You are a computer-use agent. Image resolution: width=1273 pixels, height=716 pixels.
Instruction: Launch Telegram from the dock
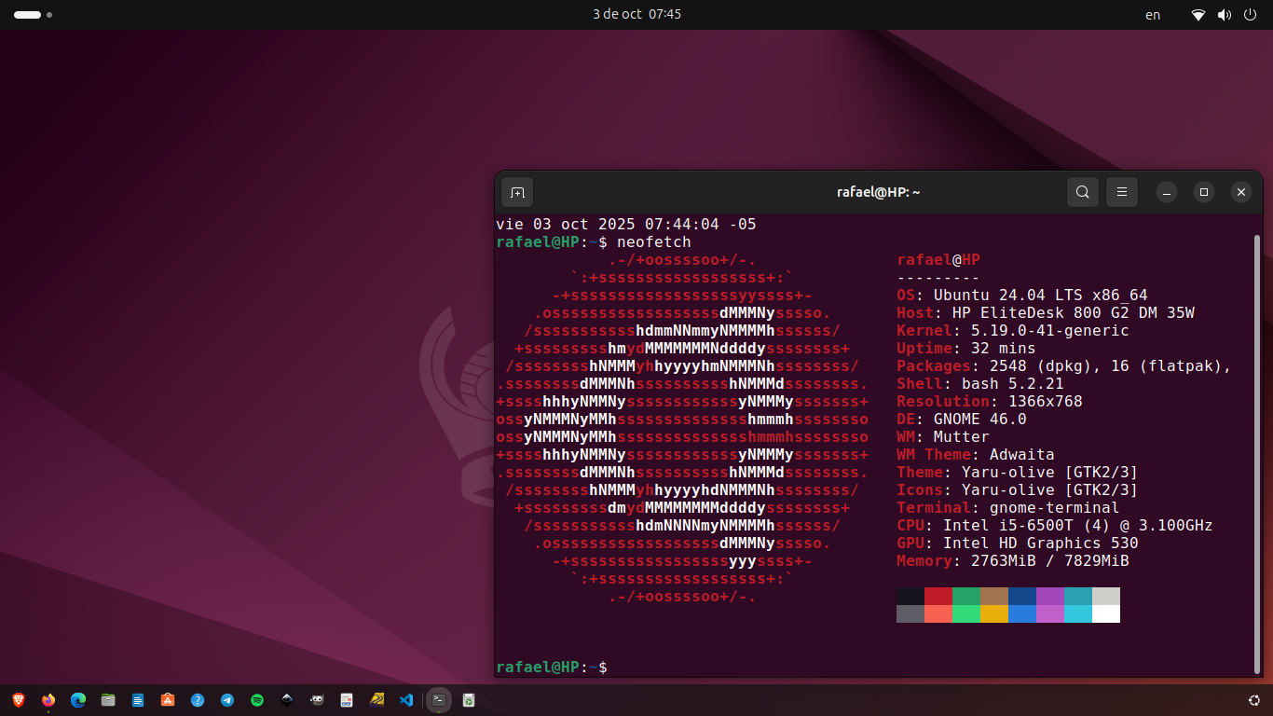click(227, 699)
